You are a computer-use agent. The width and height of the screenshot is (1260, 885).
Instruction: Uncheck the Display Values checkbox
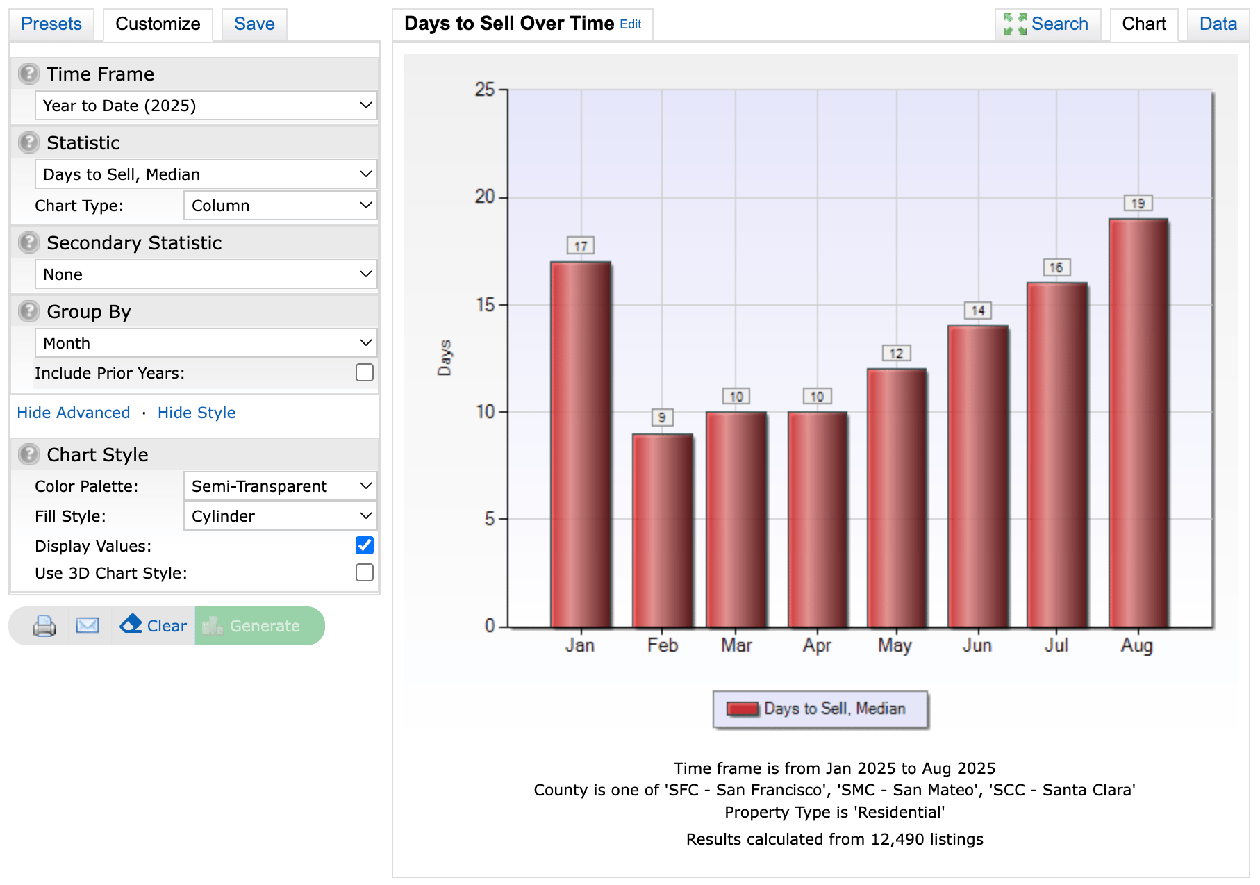click(x=365, y=545)
